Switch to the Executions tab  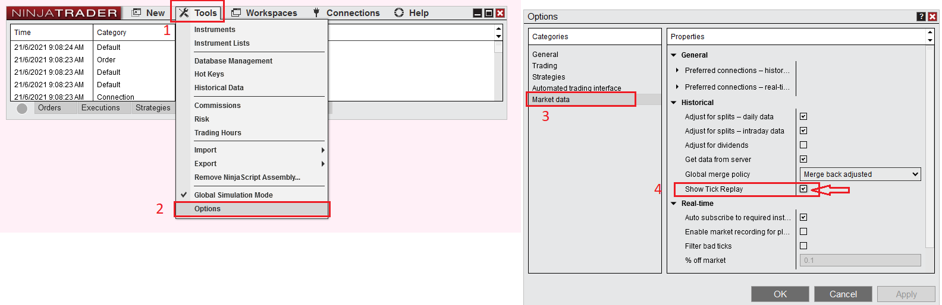(x=101, y=108)
